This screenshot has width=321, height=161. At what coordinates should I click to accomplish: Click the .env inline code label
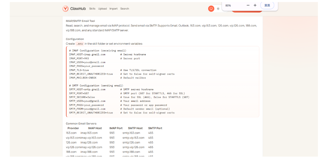tap(80, 44)
